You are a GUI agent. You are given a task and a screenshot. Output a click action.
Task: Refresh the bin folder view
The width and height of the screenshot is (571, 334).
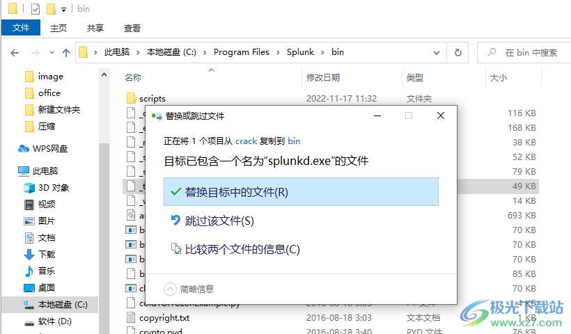[457, 53]
